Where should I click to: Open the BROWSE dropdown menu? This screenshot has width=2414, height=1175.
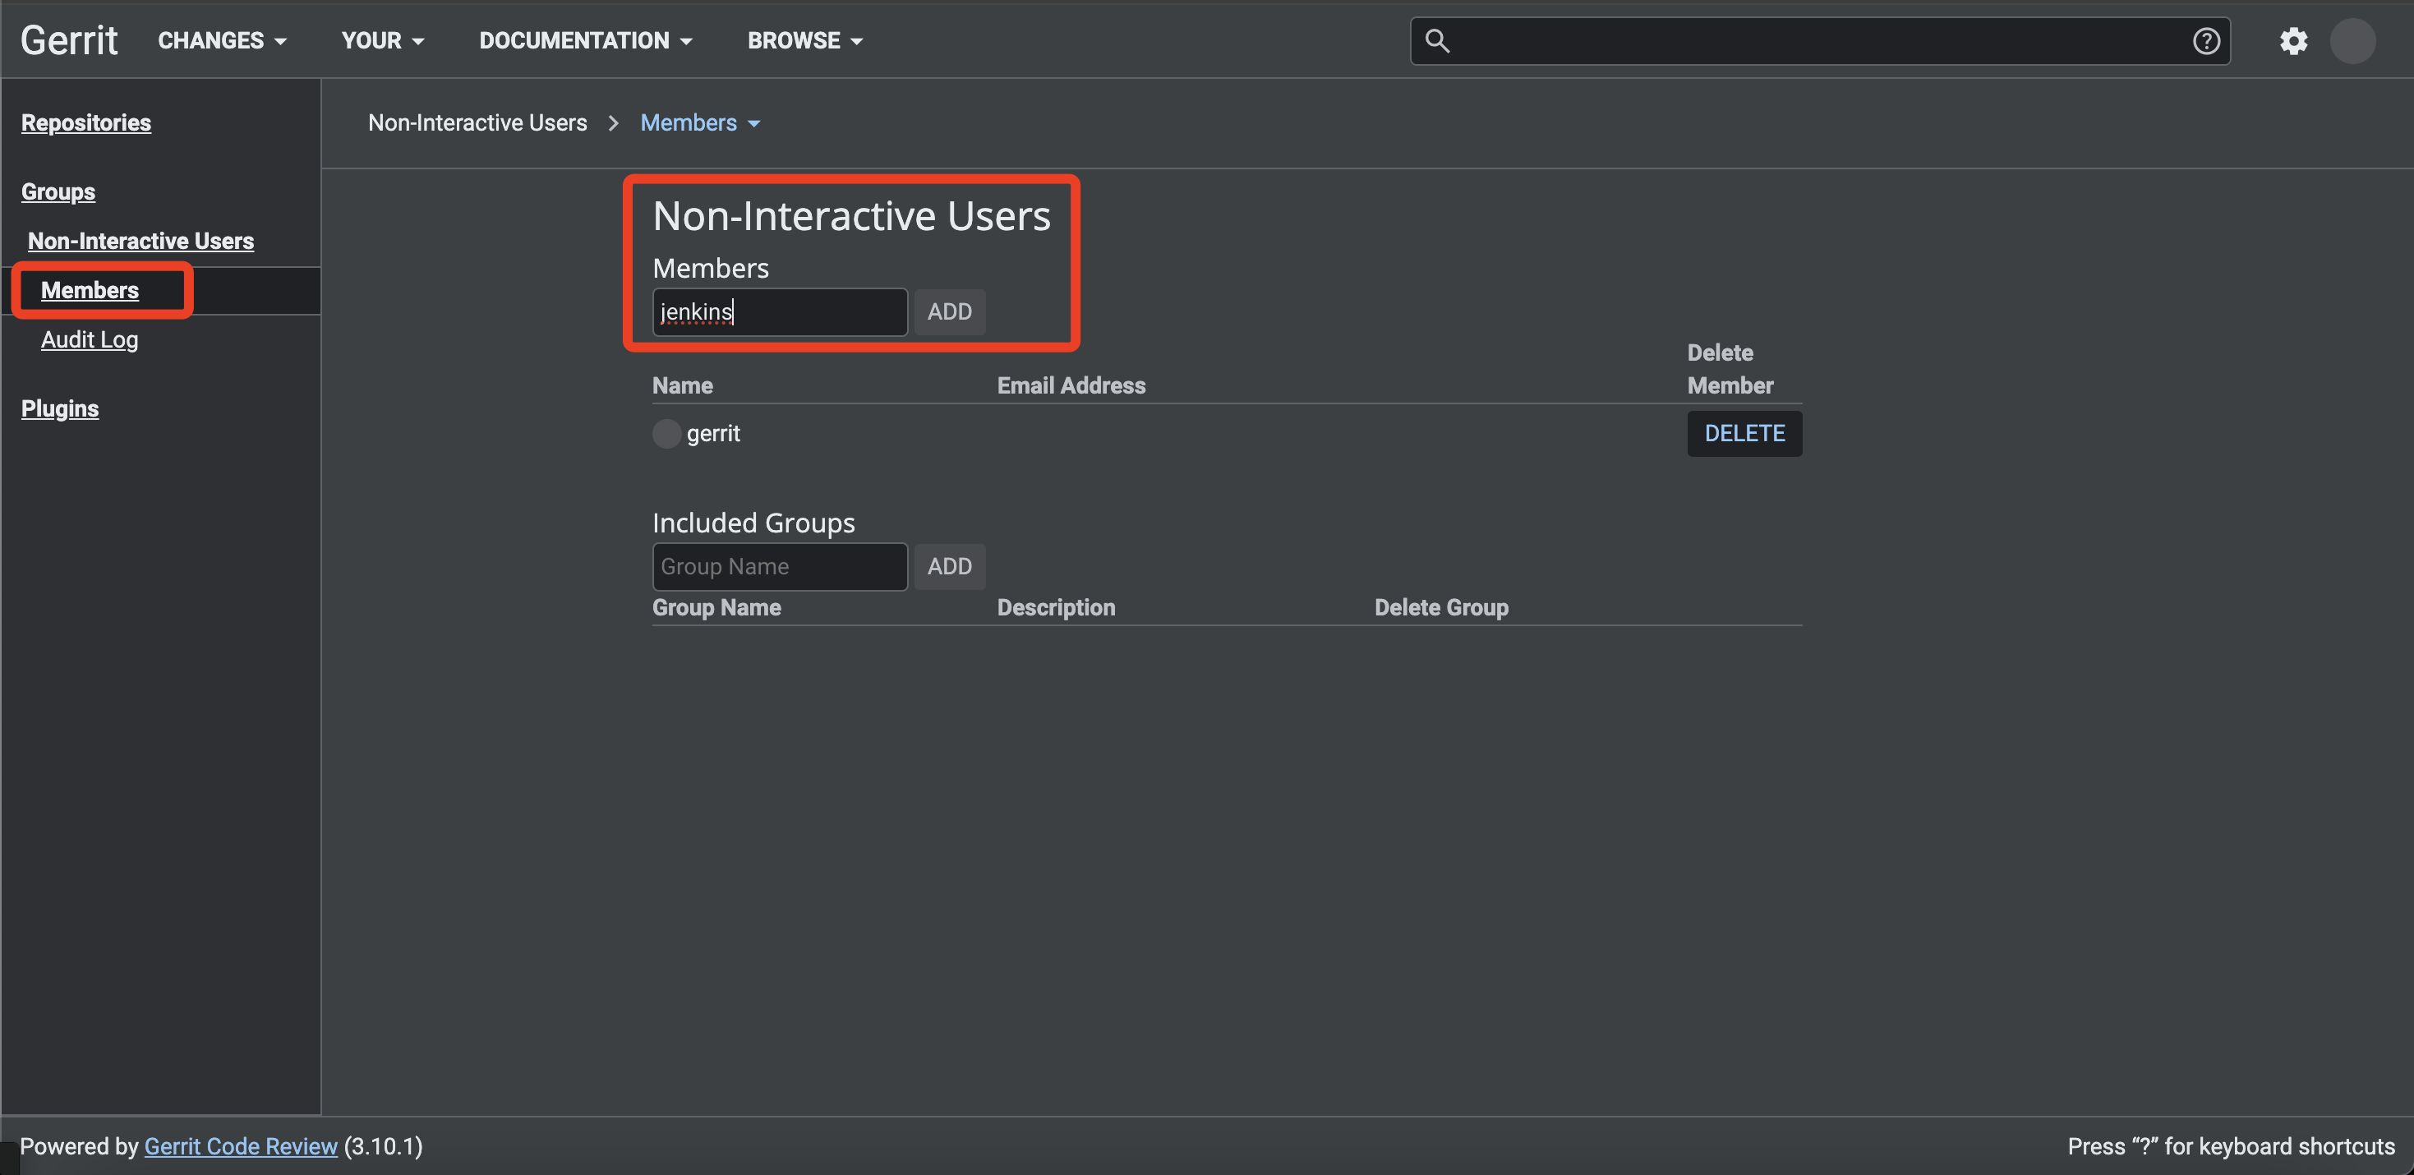[804, 40]
